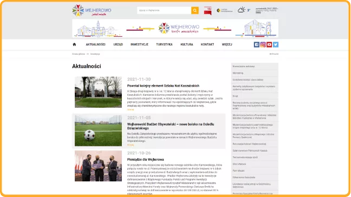Open the Urząd menu item
351x197 pixels.
[x=118, y=44]
